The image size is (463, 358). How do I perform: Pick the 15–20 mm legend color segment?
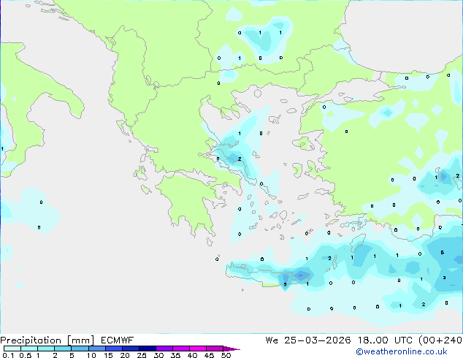point(113,349)
